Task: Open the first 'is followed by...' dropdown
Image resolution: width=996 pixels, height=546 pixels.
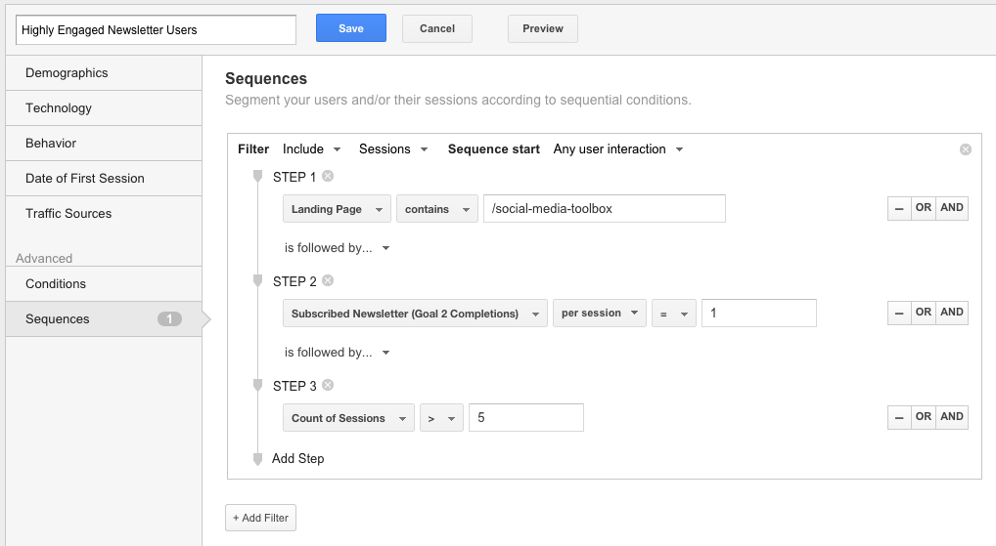Action: pyautogui.click(x=337, y=248)
